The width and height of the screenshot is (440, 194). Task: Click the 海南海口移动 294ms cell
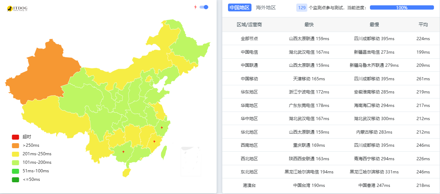374,105
